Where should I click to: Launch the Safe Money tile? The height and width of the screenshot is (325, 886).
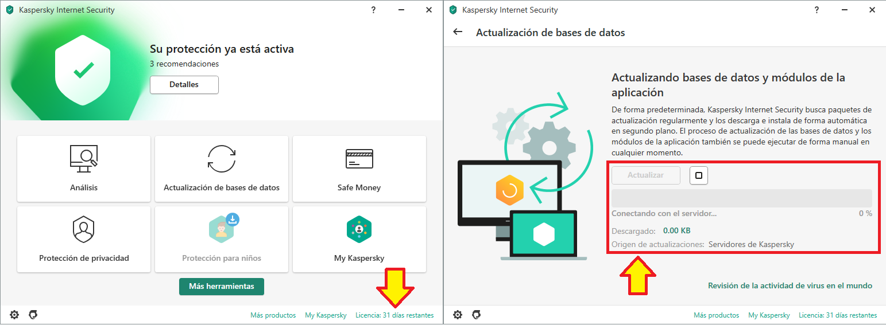click(x=359, y=169)
